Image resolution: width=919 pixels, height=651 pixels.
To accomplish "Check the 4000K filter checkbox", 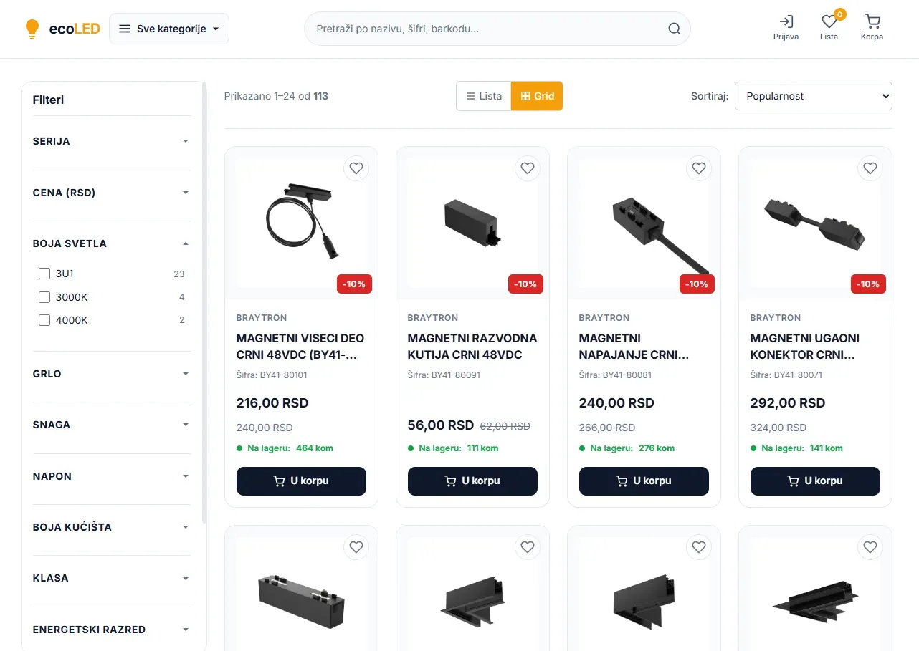I will click(x=44, y=320).
